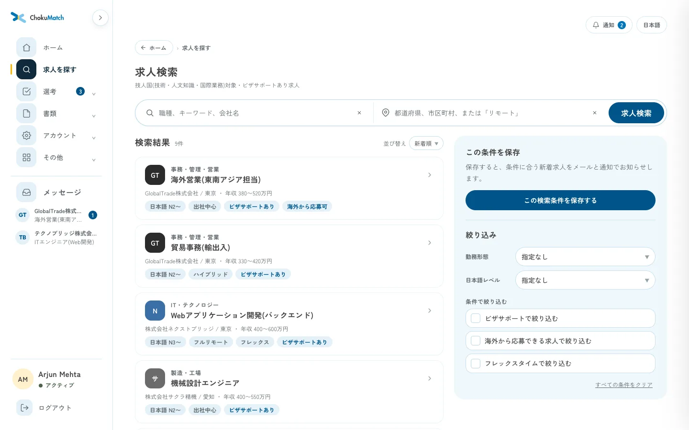Collapse the sidebar with the arrow button
The image size is (689, 430).
click(x=100, y=18)
